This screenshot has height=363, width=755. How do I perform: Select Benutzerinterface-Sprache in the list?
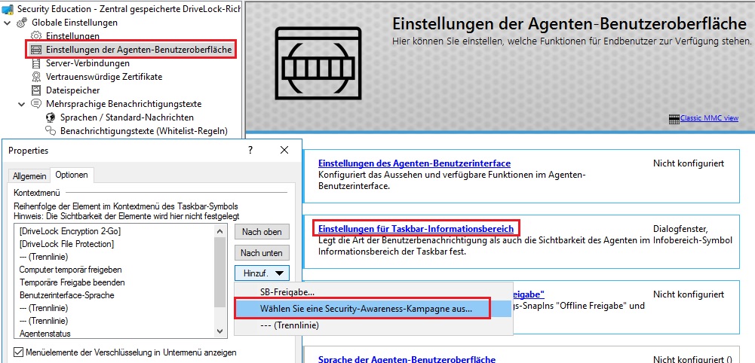click(66, 295)
